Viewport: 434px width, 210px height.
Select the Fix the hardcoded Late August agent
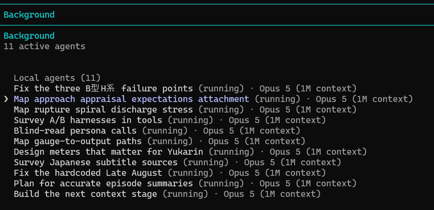pyautogui.click(x=170, y=173)
